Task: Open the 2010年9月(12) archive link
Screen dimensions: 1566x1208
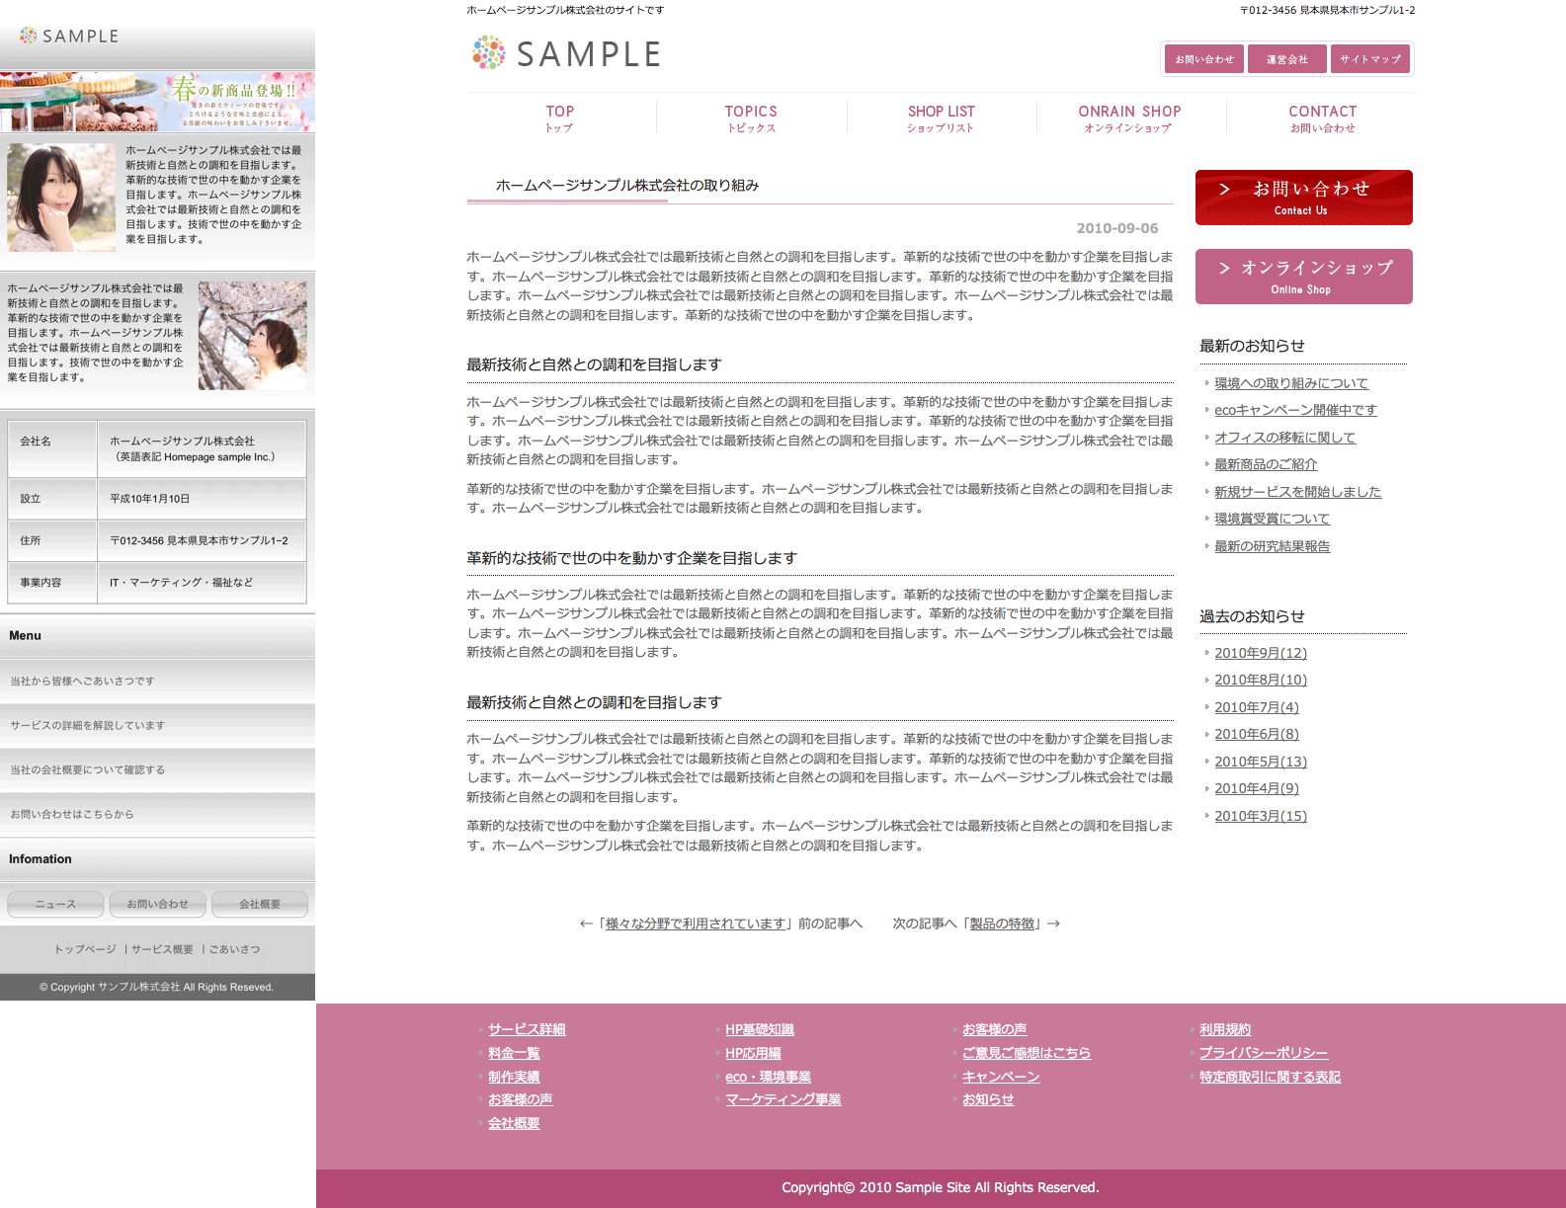Action: [x=1260, y=653]
